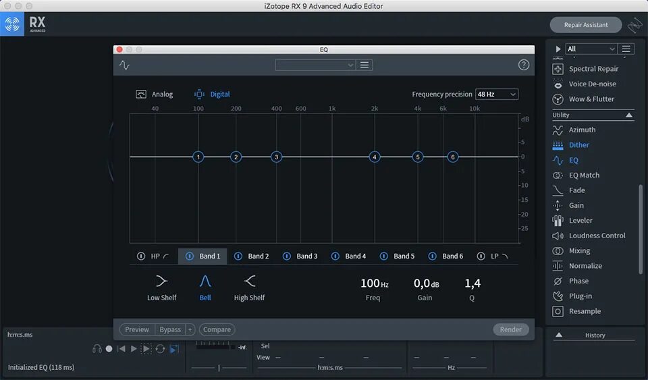Open the Dither utility
This screenshot has width=648, height=380.
571,145
